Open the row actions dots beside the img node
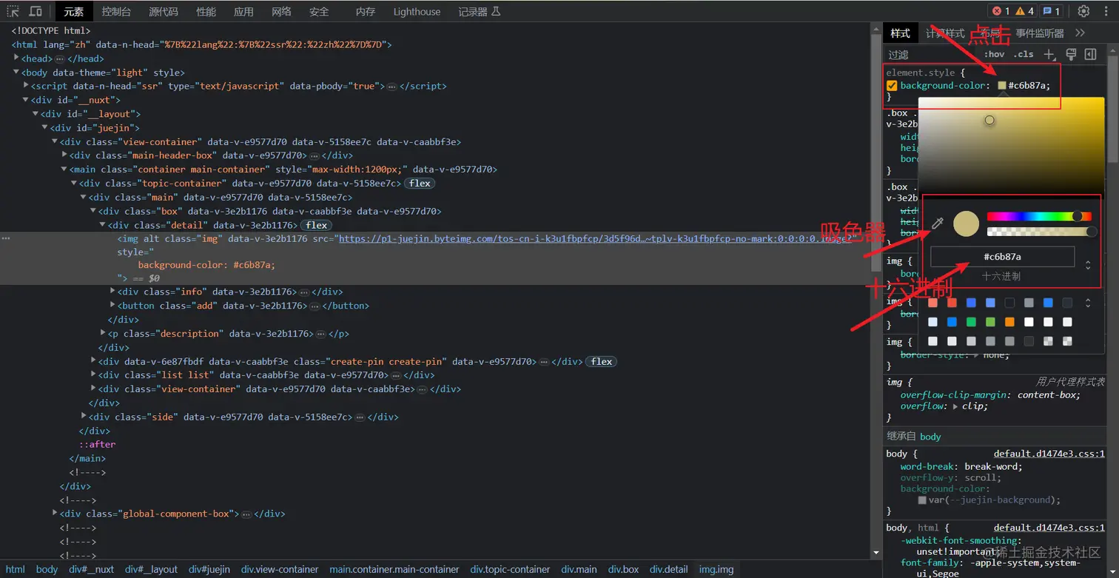This screenshot has width=1119, height=578. pyautogui.click(x=6, y=239)
